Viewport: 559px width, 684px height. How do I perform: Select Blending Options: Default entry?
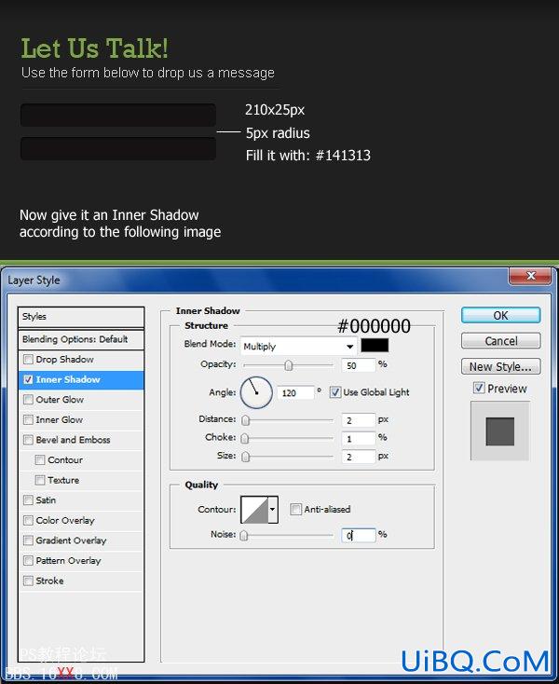pos(81,339)
